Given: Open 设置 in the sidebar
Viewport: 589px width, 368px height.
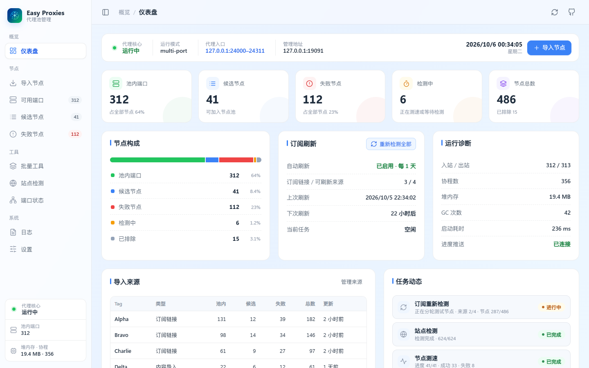Looking at the screenshot, I should (45, 249).
